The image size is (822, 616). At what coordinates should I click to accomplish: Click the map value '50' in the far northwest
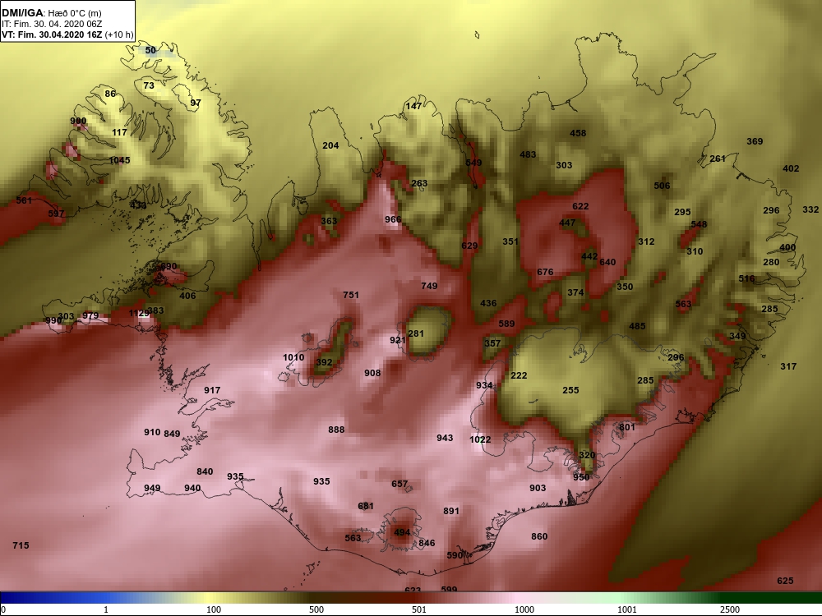(x=150, y=50)
